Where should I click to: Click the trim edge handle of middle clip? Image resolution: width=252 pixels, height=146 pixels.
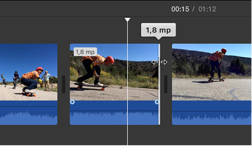(159, 84)
